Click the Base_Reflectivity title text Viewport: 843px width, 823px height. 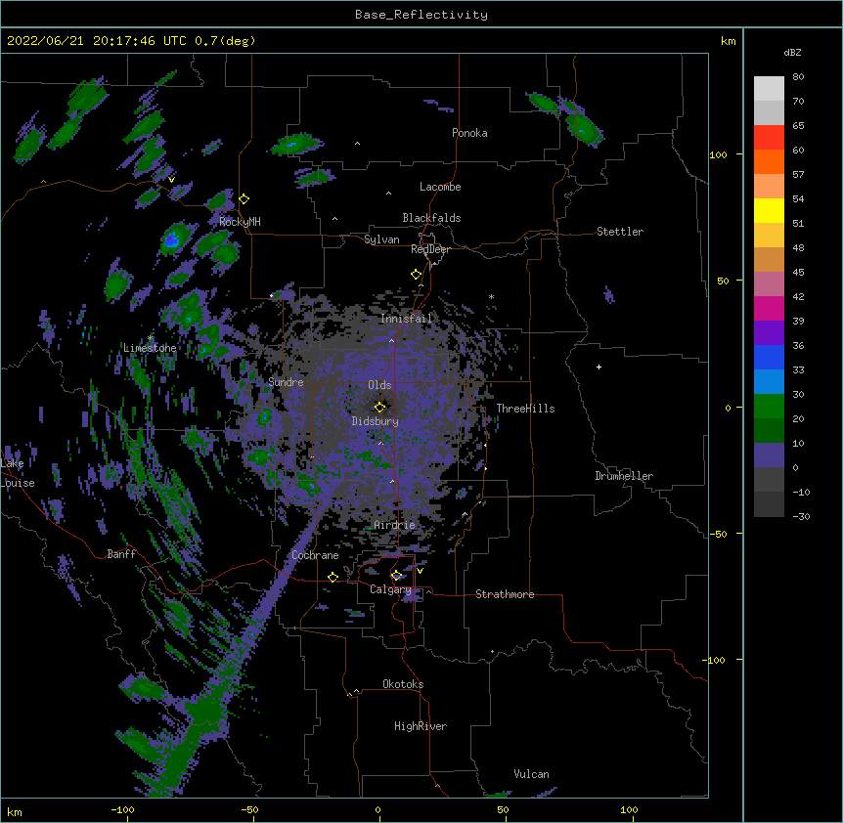coord(421,15)
